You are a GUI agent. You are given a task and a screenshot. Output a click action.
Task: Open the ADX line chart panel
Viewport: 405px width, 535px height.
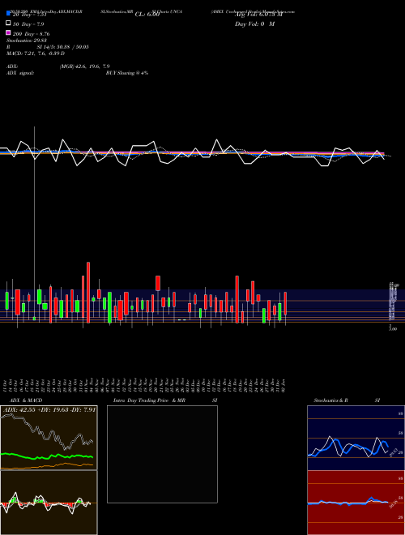tap(49, 438)
